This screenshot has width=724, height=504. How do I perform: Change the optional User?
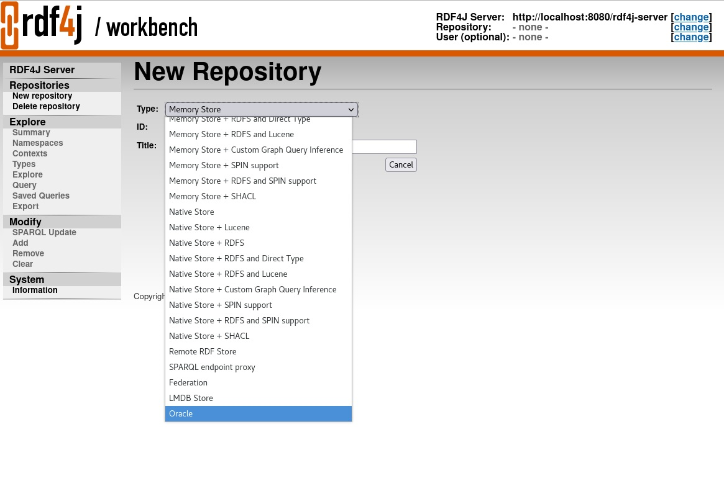coord(691,37)
